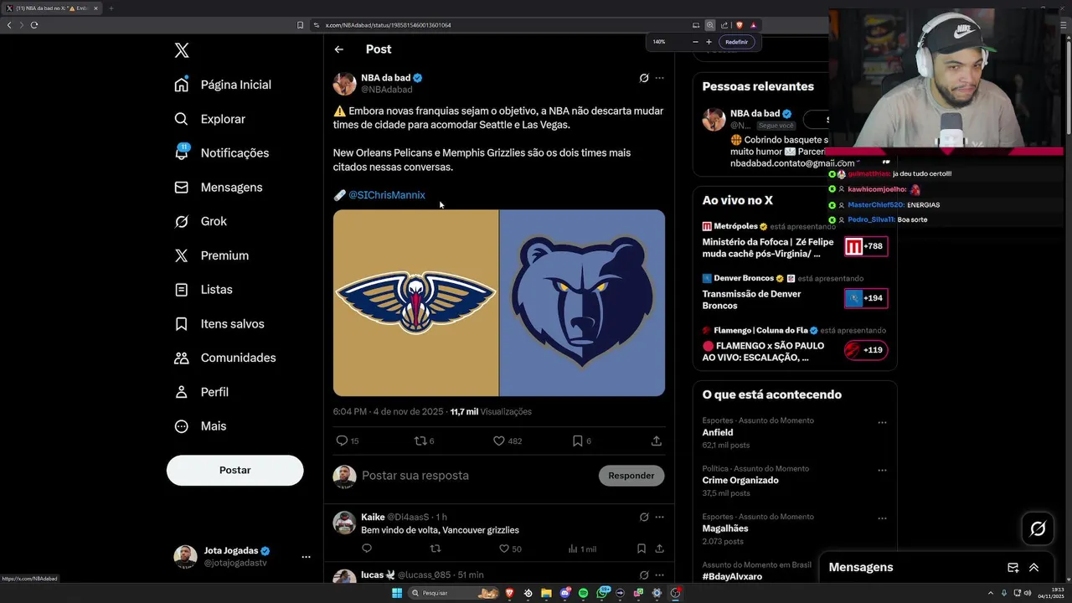This screenshot has width=1072, height=603.
Task: Reply to Kaike's comment
Action: click(x=367, y=549)
